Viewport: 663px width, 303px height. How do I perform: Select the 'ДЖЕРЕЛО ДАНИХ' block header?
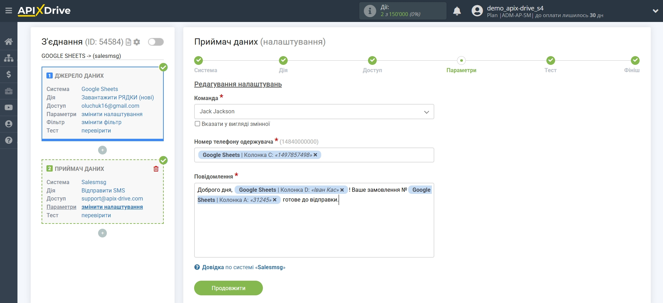pyautogui.click(x=79, y=76)
